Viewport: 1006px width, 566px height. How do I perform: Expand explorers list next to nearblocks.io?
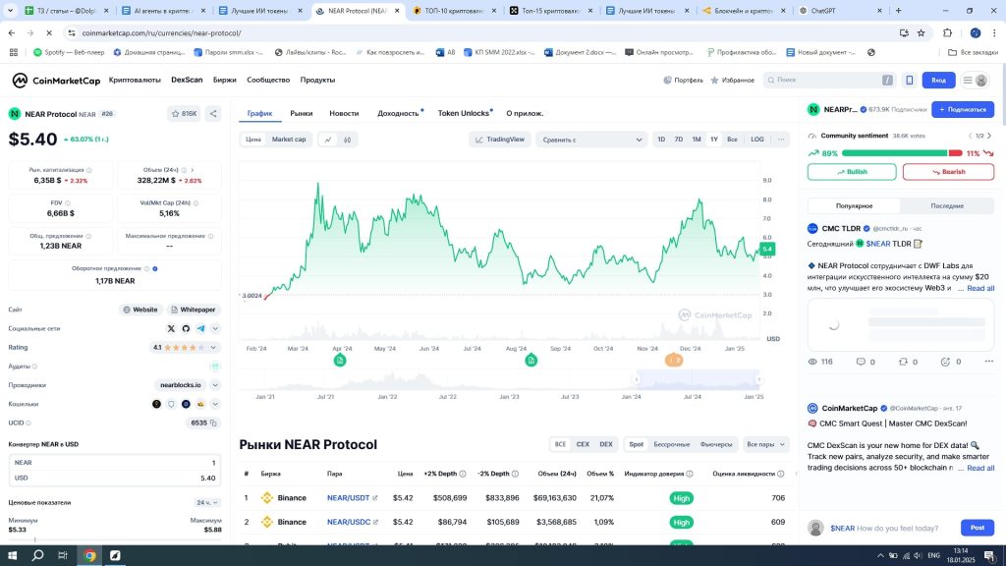point(215,385)
